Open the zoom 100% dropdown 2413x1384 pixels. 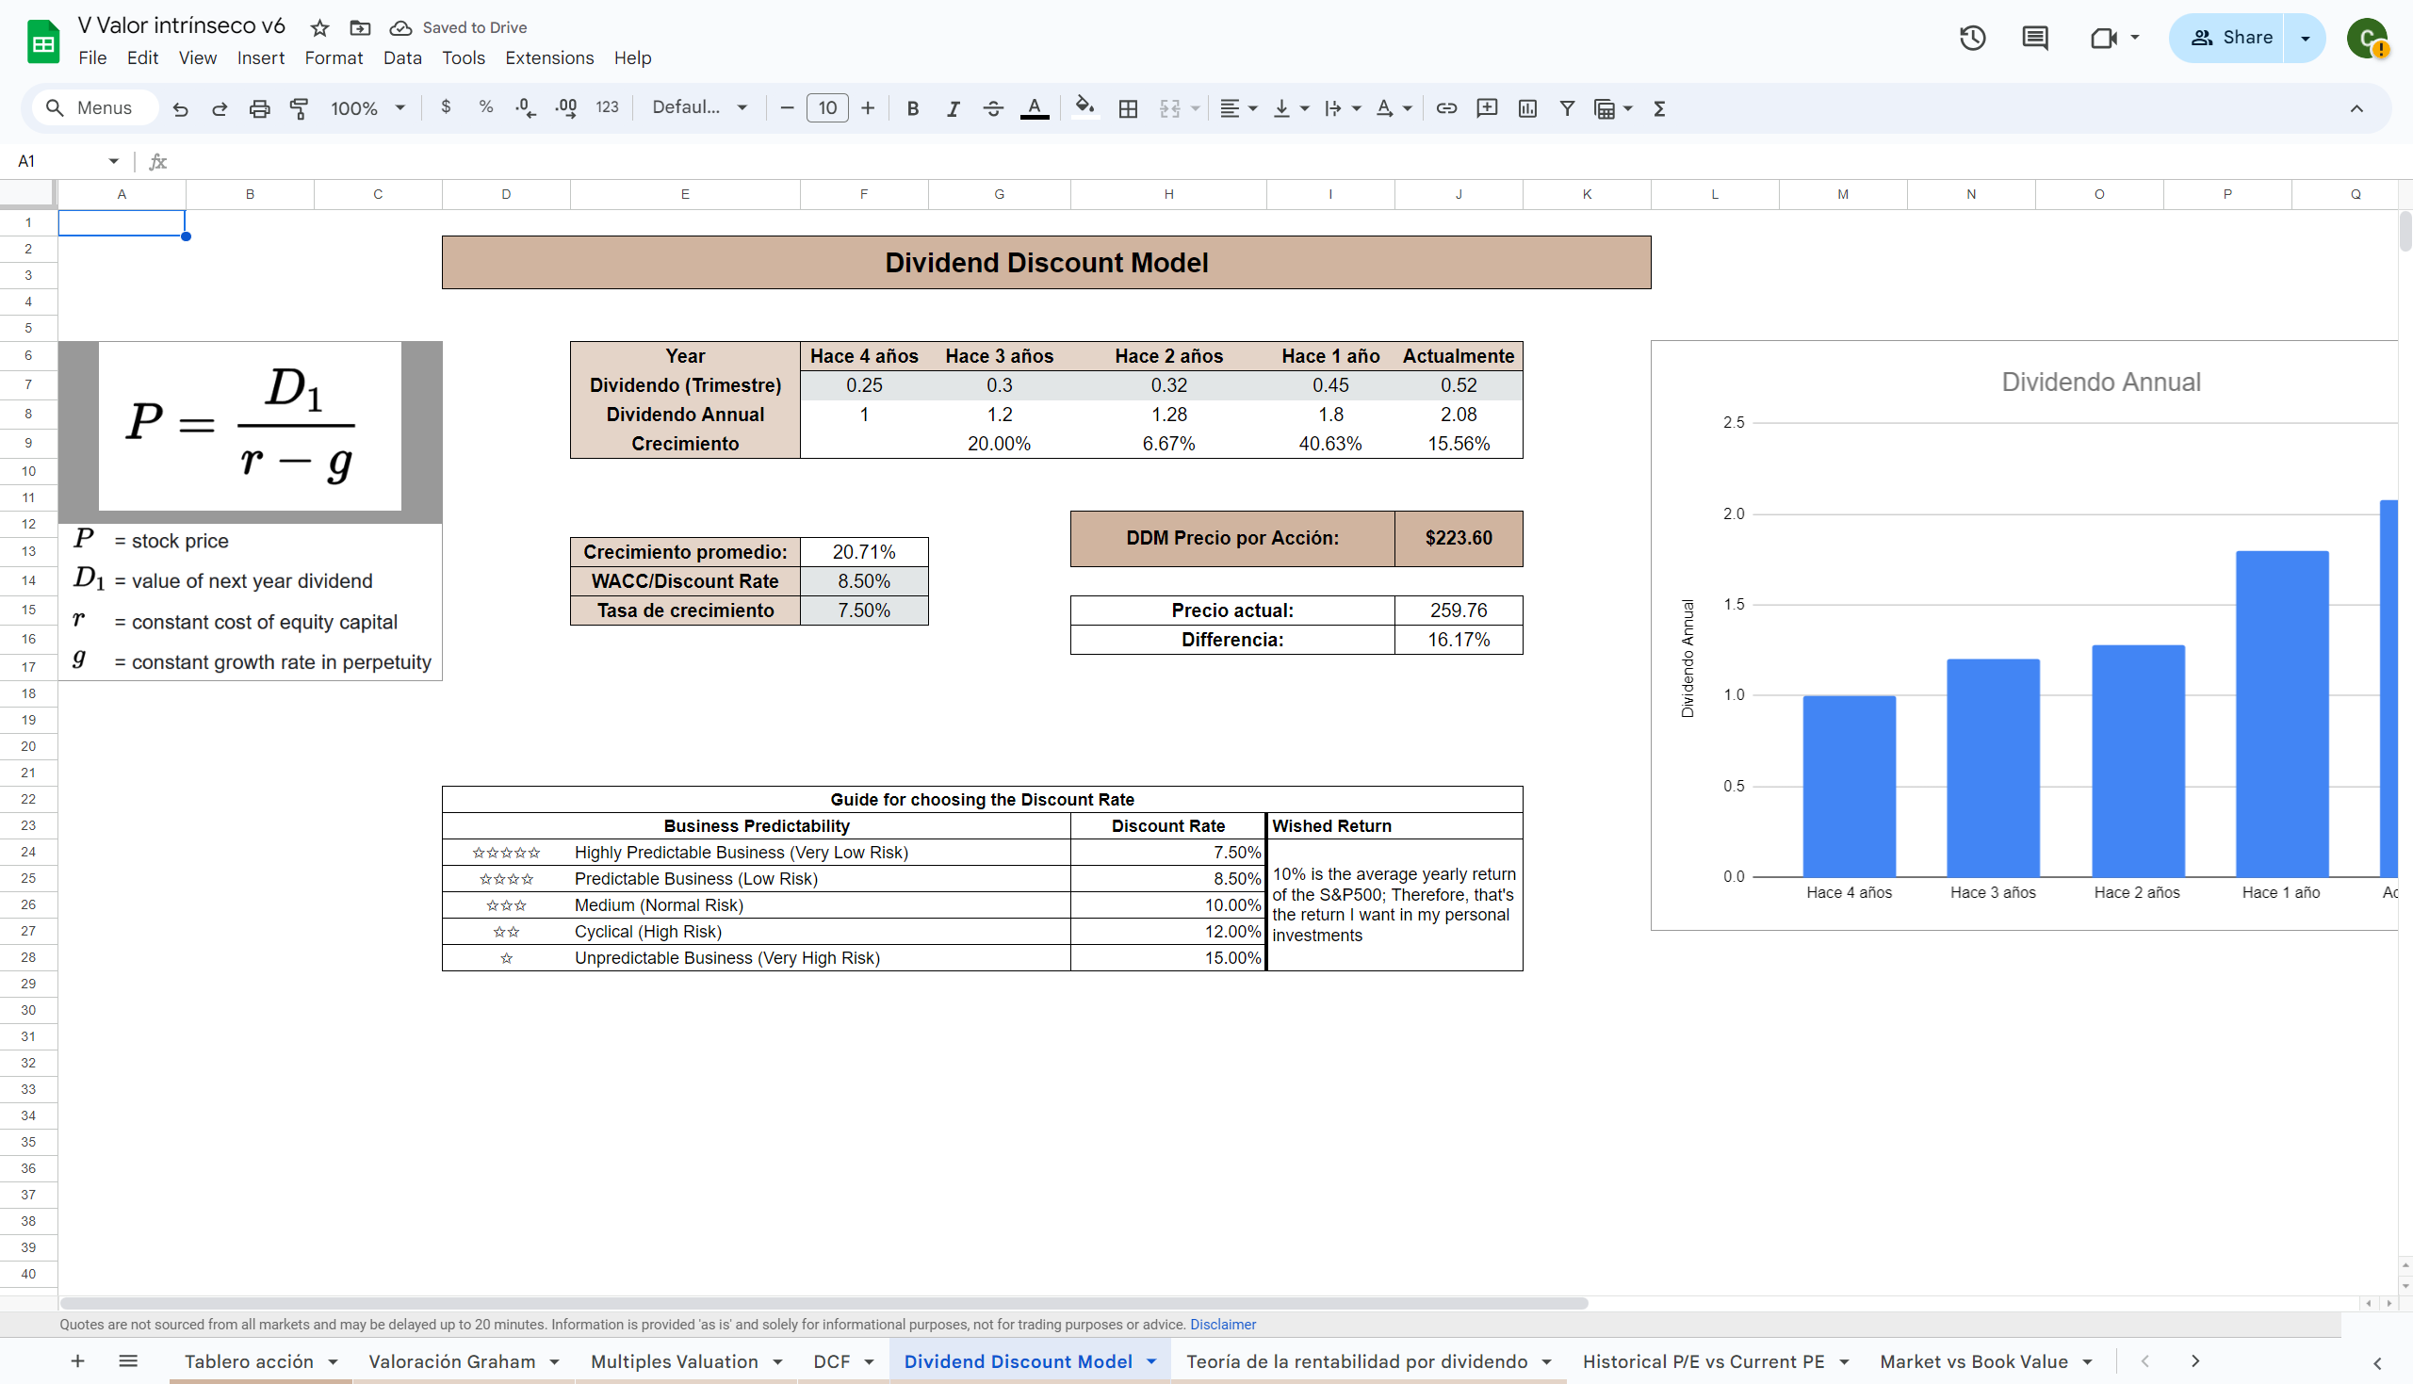click(x=367, y=108)
